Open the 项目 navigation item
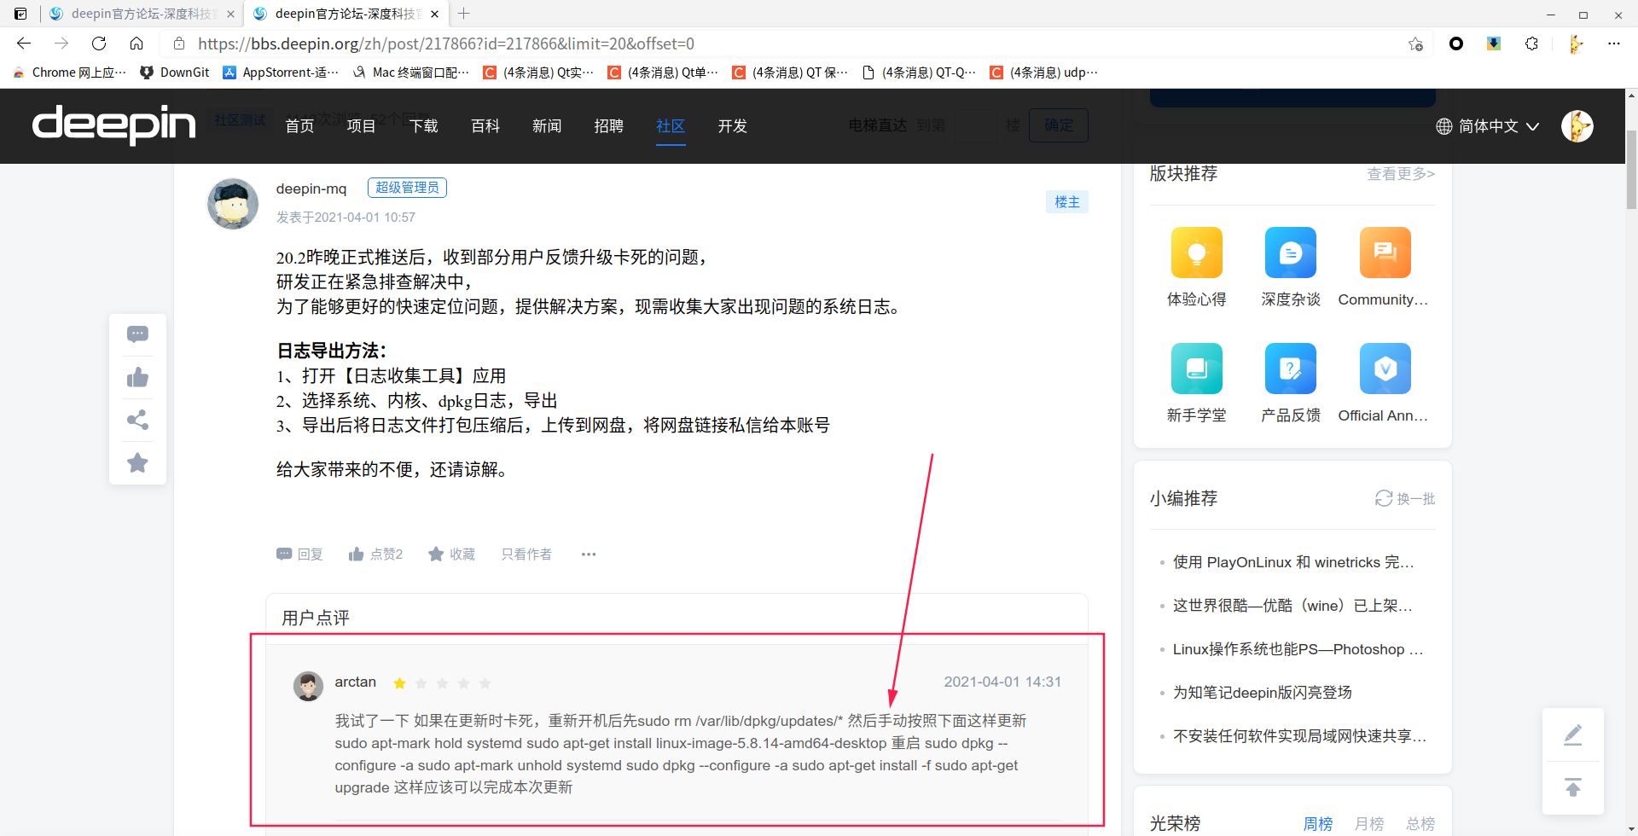Image resolution: width=1638 pixels, height=836 pixels. coord(361,126)
